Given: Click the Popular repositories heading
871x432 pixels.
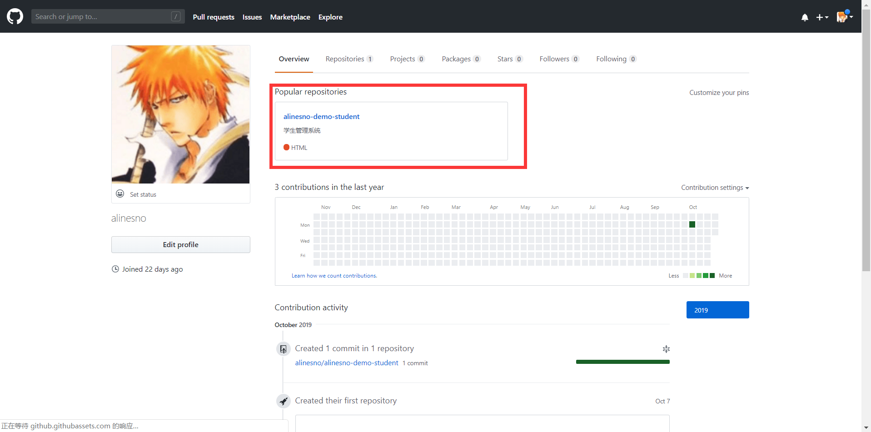Looking at the screenshot, I should coord(310,92).
